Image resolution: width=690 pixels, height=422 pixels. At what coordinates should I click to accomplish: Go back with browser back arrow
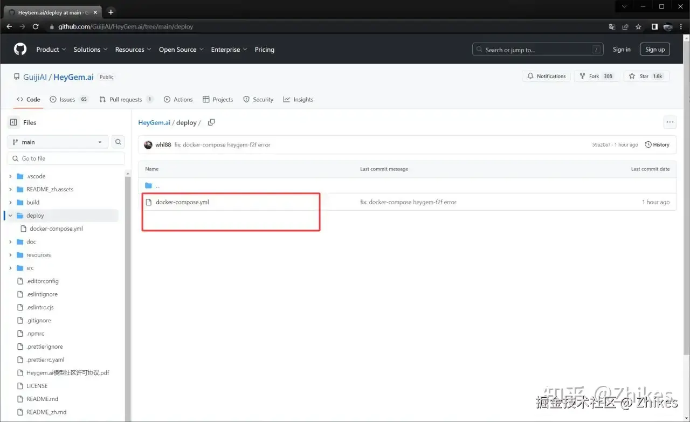[x=9, y=26]
